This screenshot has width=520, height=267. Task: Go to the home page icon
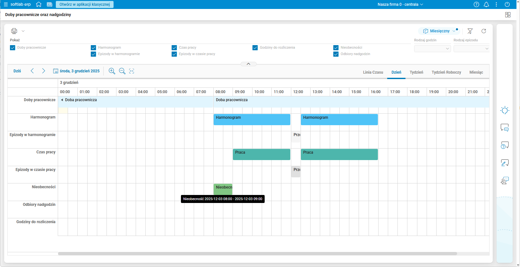coord(39,4)
